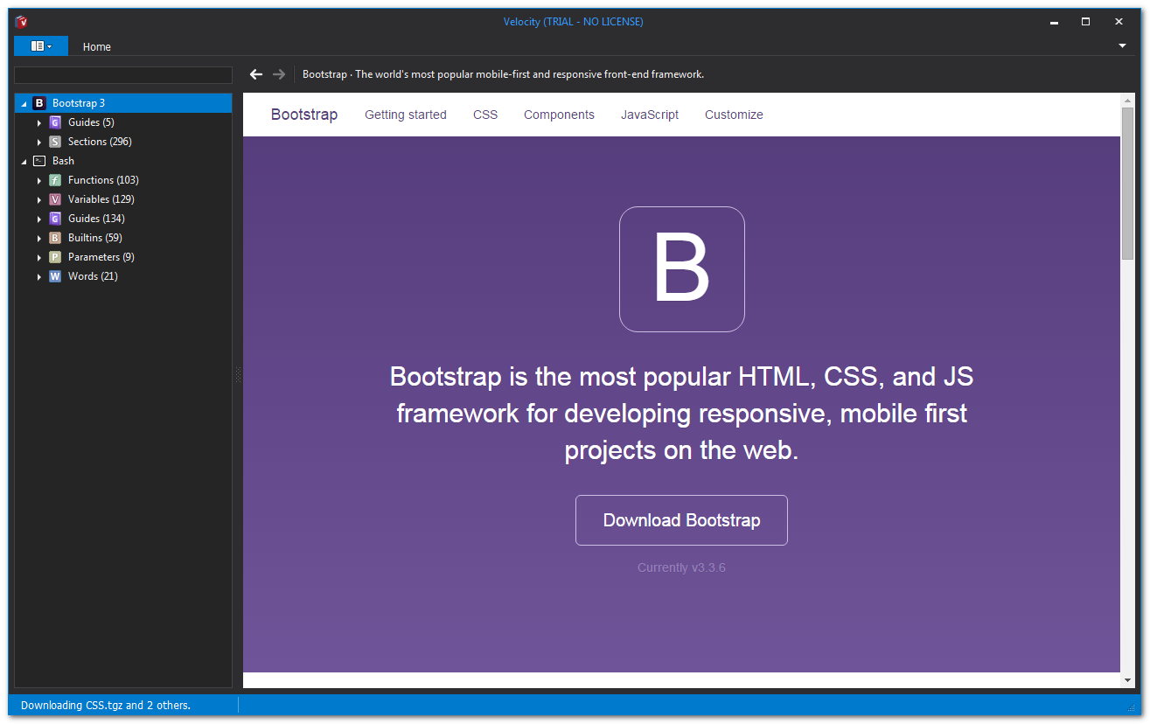This screenshot has height=724, width=1150.
Task: Select the Words (21) label
Action: (x=93, y=276)
